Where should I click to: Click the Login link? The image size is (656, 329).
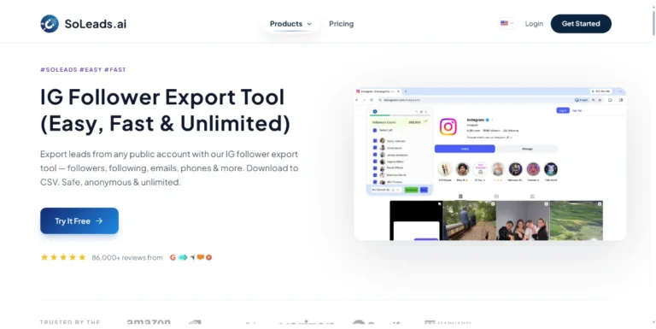(534, 24)
